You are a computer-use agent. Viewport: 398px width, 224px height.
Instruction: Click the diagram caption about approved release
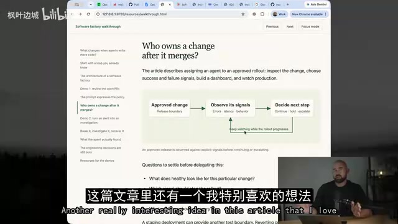205,150
